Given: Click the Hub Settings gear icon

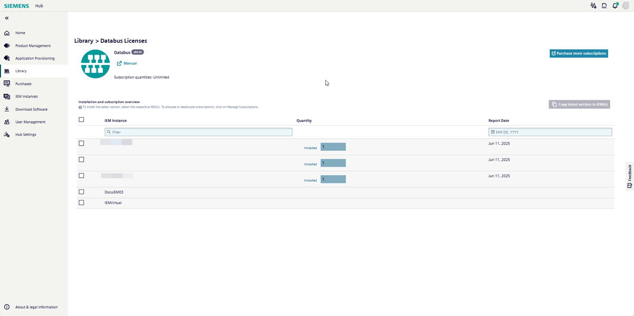Looking at the screenshot, I should coord(6,134).
